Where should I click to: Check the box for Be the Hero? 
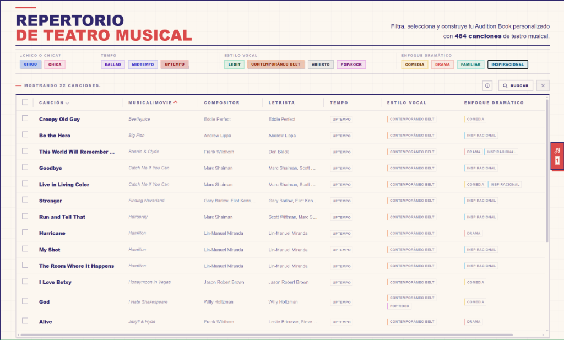click(x=25, y=134)
